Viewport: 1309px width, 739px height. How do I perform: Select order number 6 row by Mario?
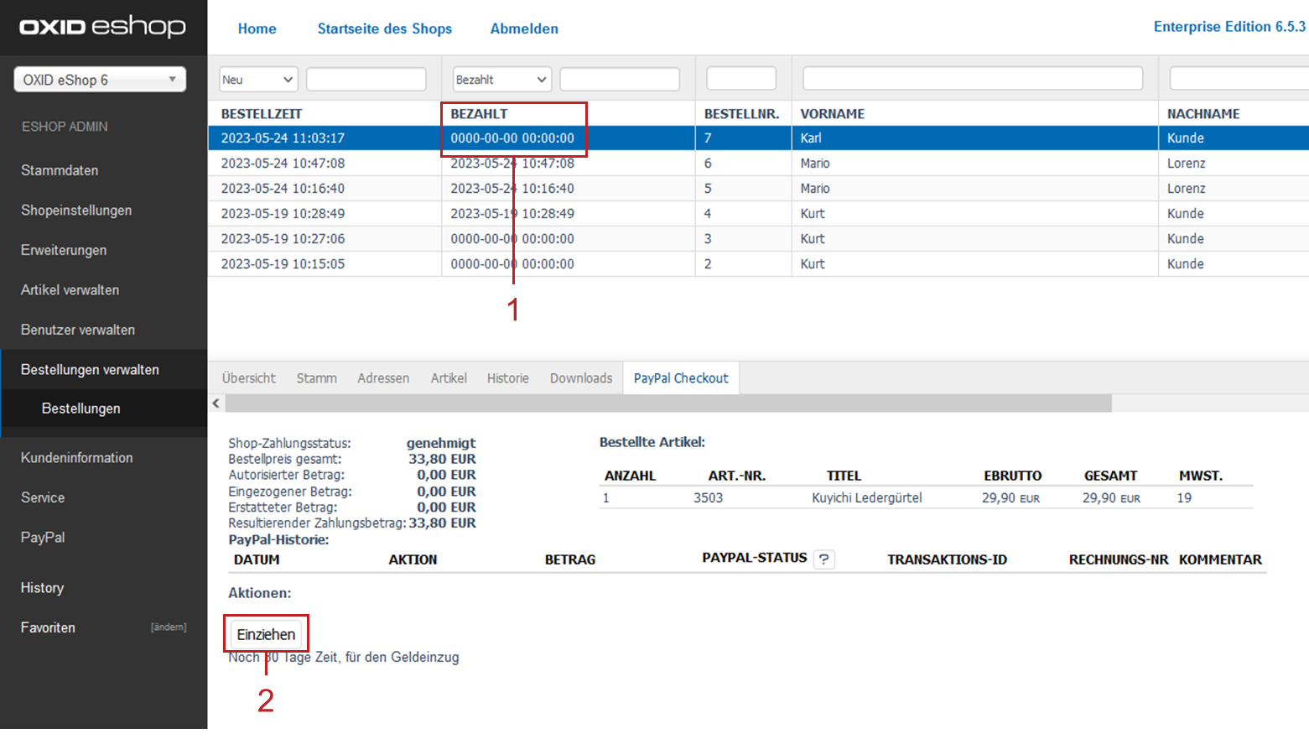click(x=813, y=164)
